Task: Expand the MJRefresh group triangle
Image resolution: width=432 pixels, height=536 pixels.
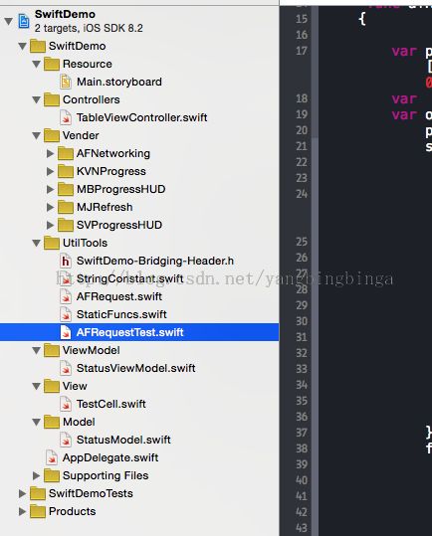Action: (51, 207)
